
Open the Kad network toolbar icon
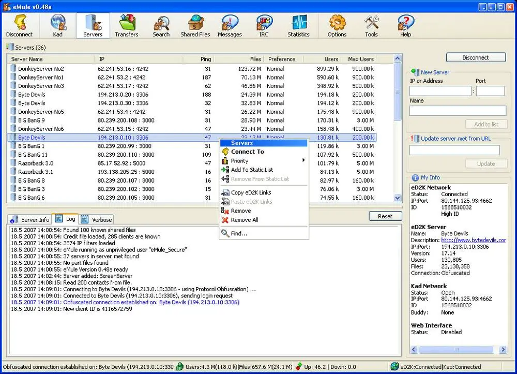pos(58,26)
